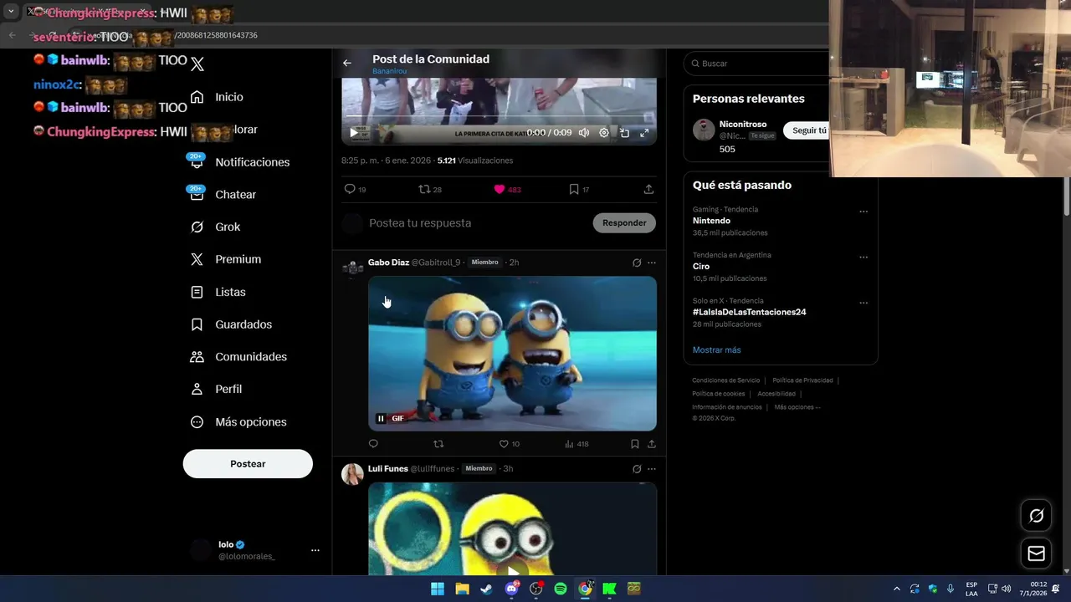Click the white Postear button
The image size is (1071, 602).
pos(248,464)
